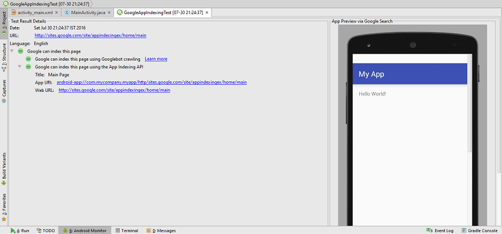Show the Android Monitor panel

pyautogui.click(x=85, y=230)
